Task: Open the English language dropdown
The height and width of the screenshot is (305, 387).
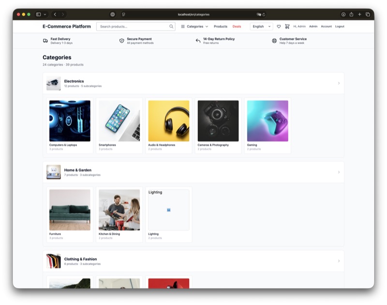Action: coord(261,27)
